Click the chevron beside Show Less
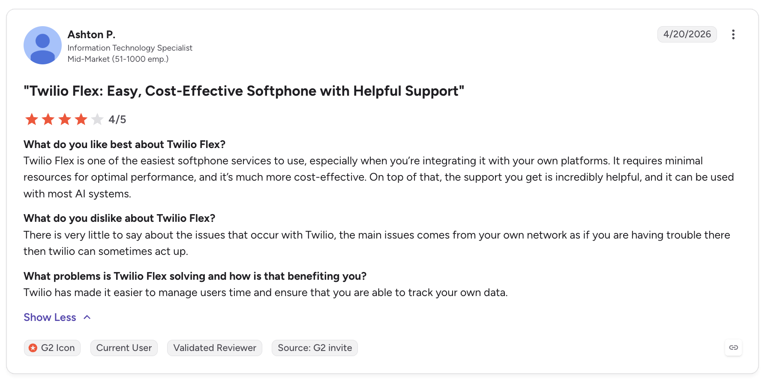 (87, 317)
